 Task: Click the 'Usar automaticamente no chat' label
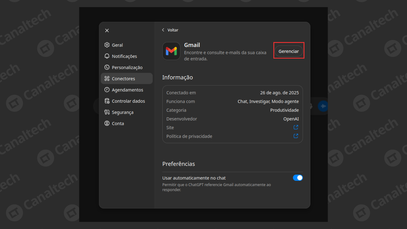(x=194, y=178)
